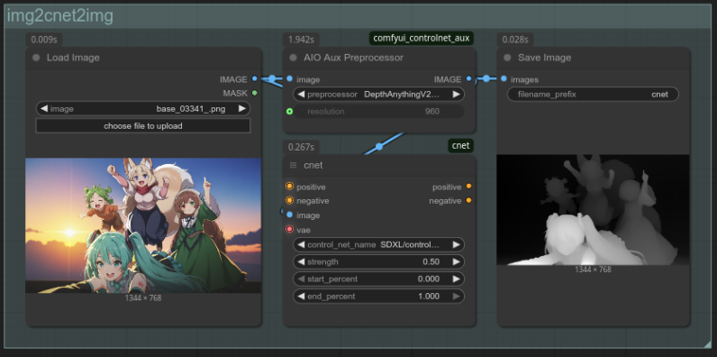
Task: Click the anime input image preview
Action: pyautogui.click(x=143, y=225)
